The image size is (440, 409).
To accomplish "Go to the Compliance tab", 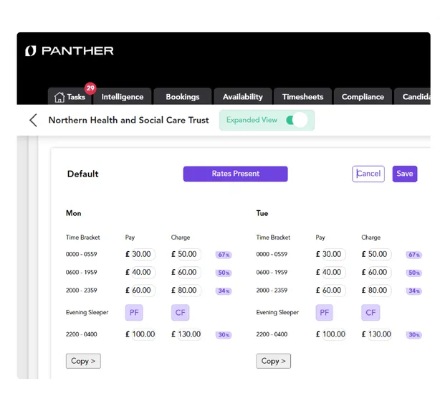I will (x=363, y=97).
